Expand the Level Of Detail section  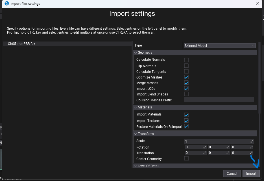(136, 166)
